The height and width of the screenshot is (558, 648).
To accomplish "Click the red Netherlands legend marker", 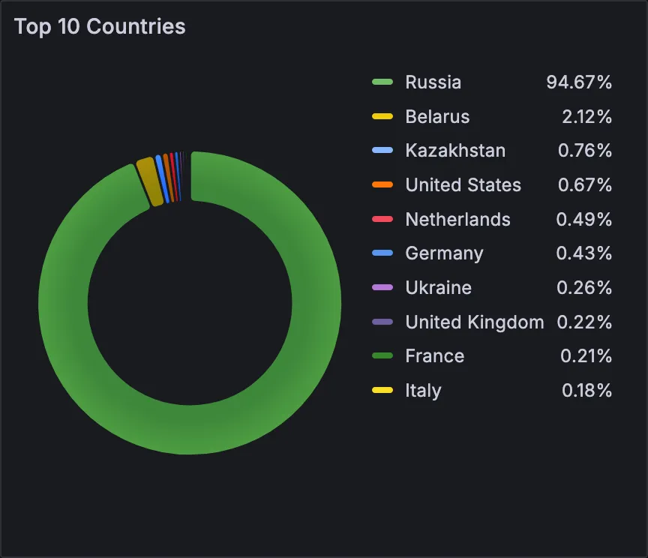I will point(384,219).
